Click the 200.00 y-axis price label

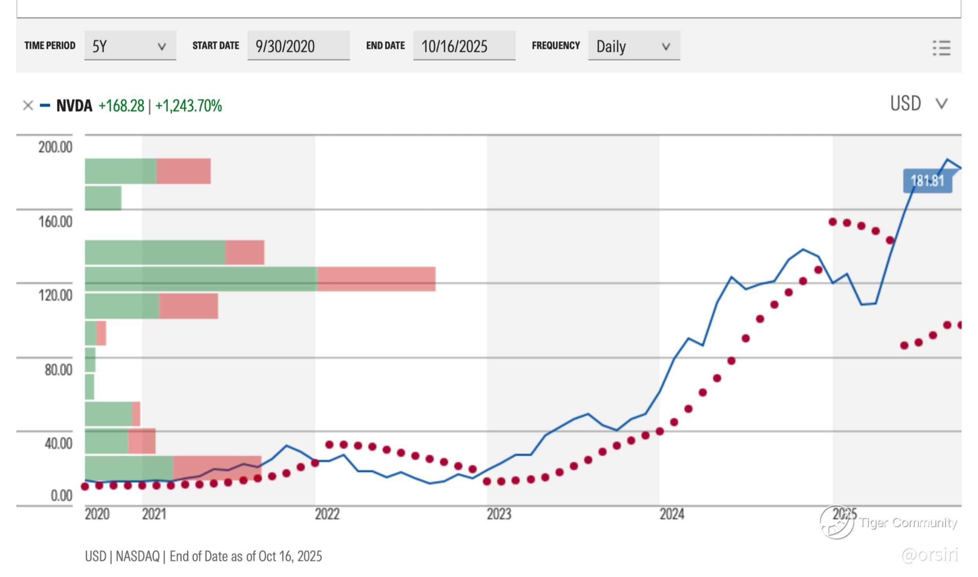tap(55, 147)
